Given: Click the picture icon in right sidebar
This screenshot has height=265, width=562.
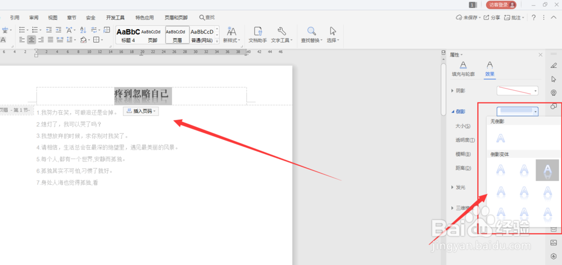Looking at the screenshot, I should 554,243.
